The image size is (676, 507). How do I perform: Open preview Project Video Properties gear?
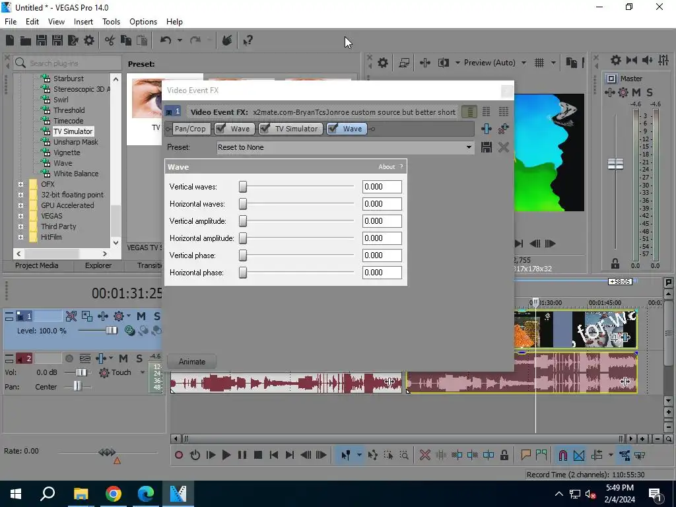coord(382,63)
